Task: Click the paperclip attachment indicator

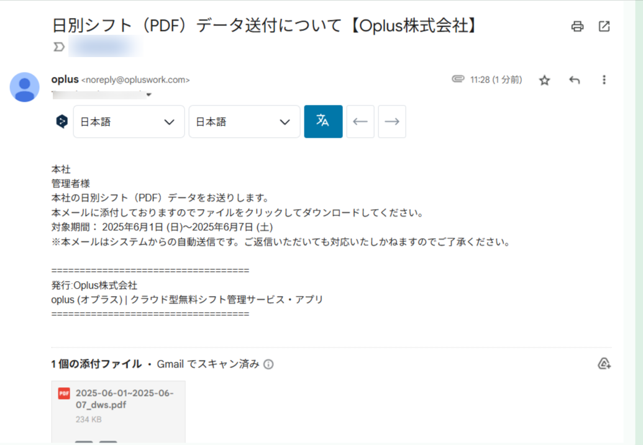Action: click(458, 79)
